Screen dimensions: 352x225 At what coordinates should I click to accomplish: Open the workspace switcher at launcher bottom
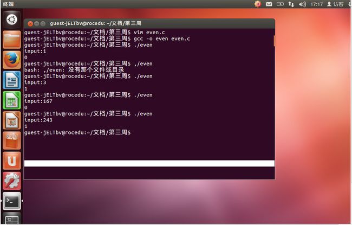12,218
